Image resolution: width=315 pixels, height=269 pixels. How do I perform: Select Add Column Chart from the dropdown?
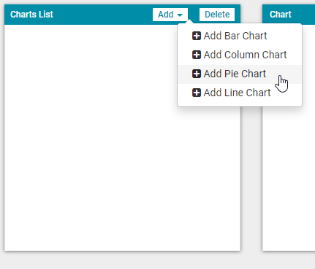pyautogui.click(x=240, y=55)
